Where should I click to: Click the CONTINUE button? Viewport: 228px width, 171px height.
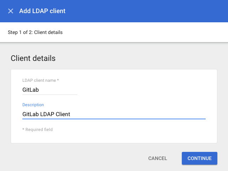coord(199,158)
